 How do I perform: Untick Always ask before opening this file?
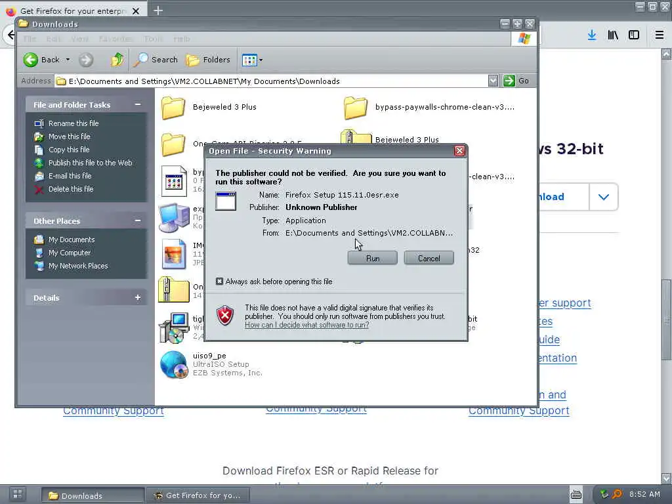pyautogui.click(x=219, y=281)
